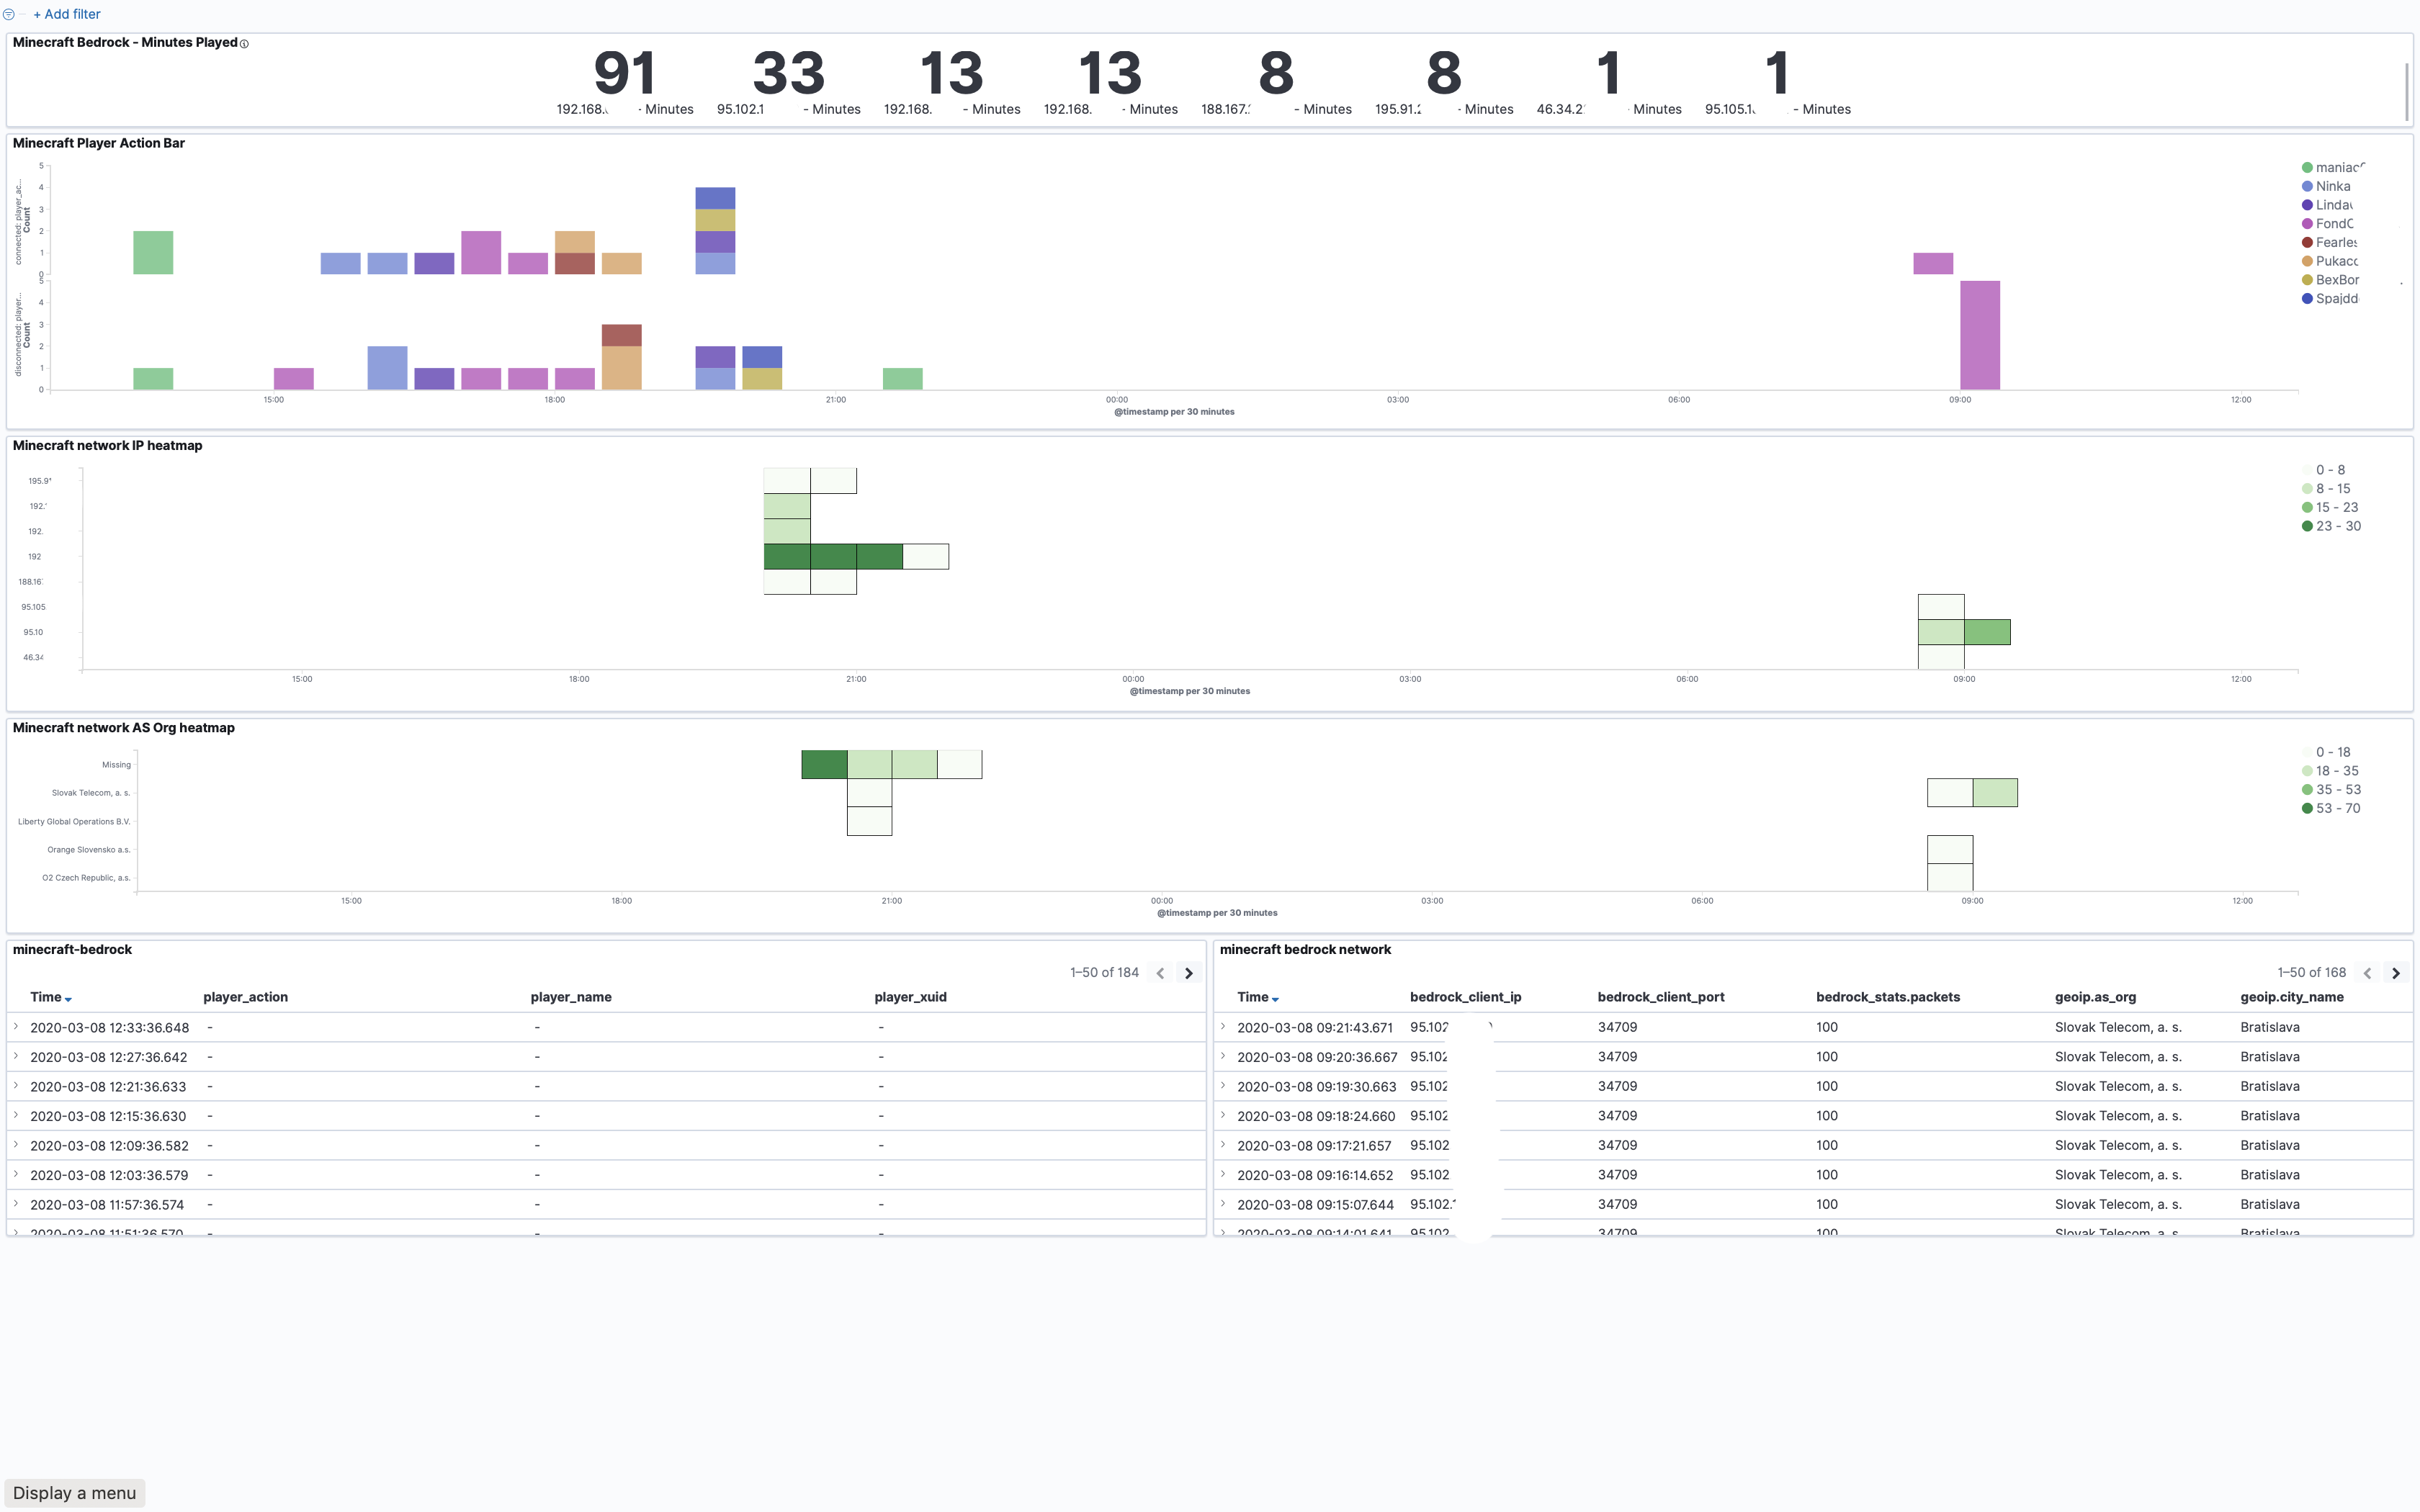The width and height of the screenshot is (2420, 1512).
Task: Click info icon beside Minutes Played title
Action: (244, 44)
